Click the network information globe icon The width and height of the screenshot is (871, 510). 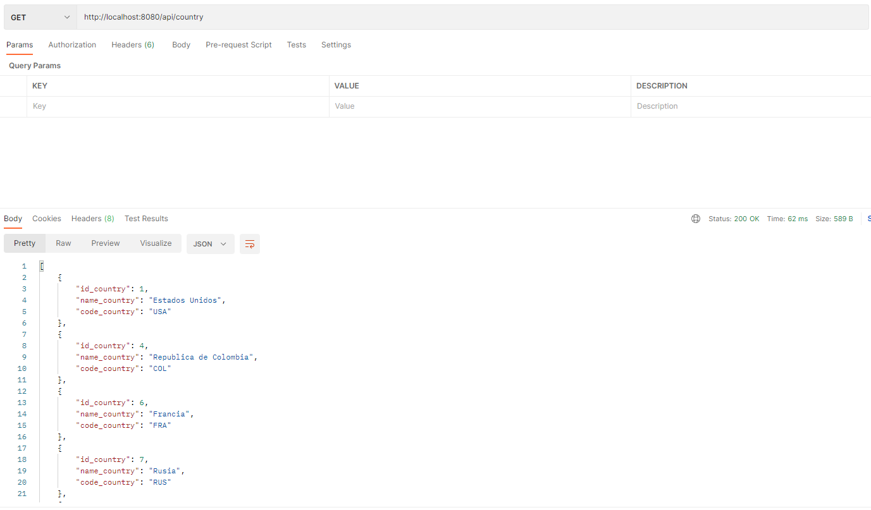(x=696, y=218)
